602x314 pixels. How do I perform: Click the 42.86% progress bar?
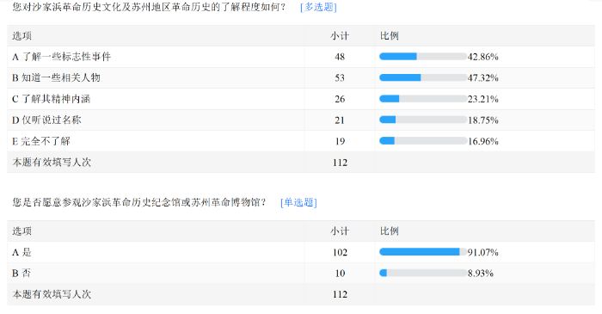tap(423, 57)
